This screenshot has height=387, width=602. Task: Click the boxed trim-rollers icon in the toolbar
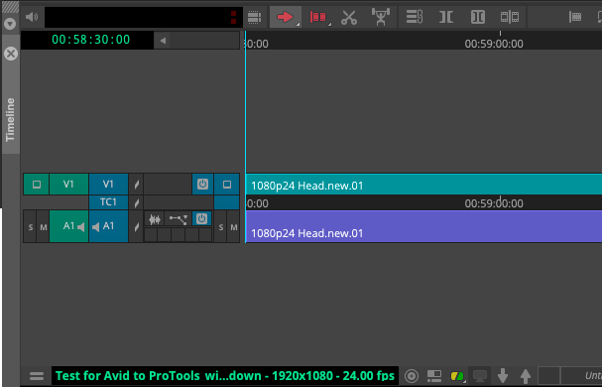(478, 17)
